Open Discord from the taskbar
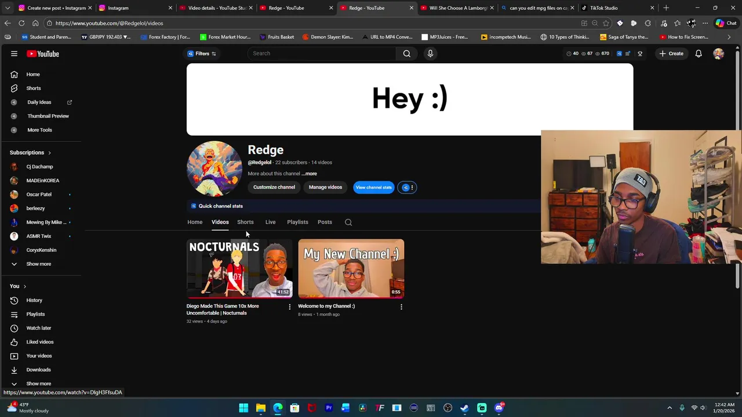 [499, 408]
